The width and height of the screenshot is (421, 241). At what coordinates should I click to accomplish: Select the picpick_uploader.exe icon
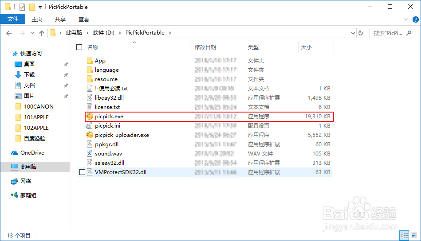(90, 135)
